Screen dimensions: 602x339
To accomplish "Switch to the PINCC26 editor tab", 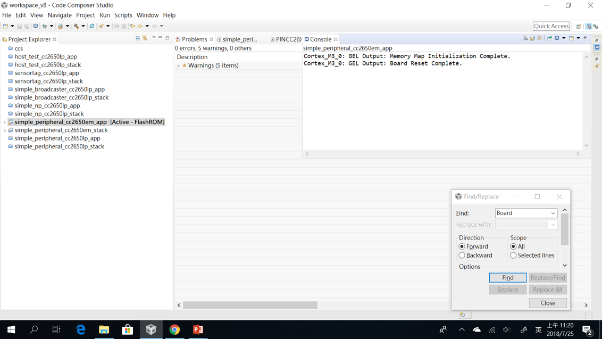I will click(286, 39).
